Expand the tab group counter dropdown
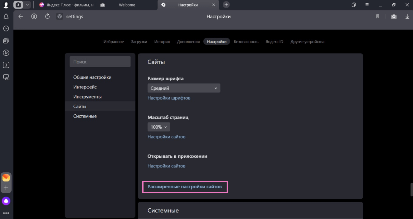The image size is (413, 219). pos(27,5)
